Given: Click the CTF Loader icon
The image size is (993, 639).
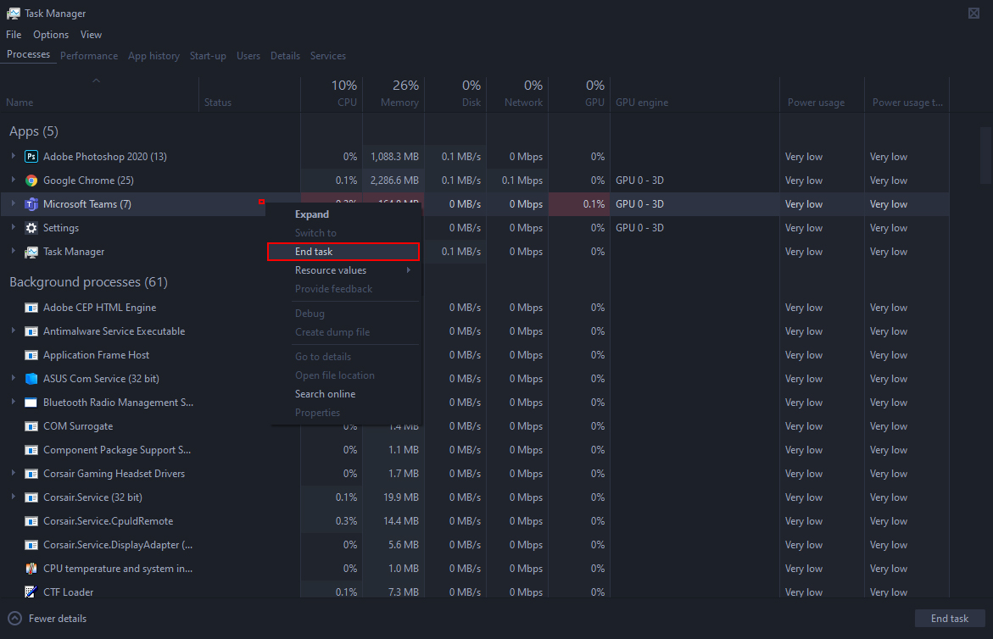Looking at the screenshot, I should [x=31, y=592].
